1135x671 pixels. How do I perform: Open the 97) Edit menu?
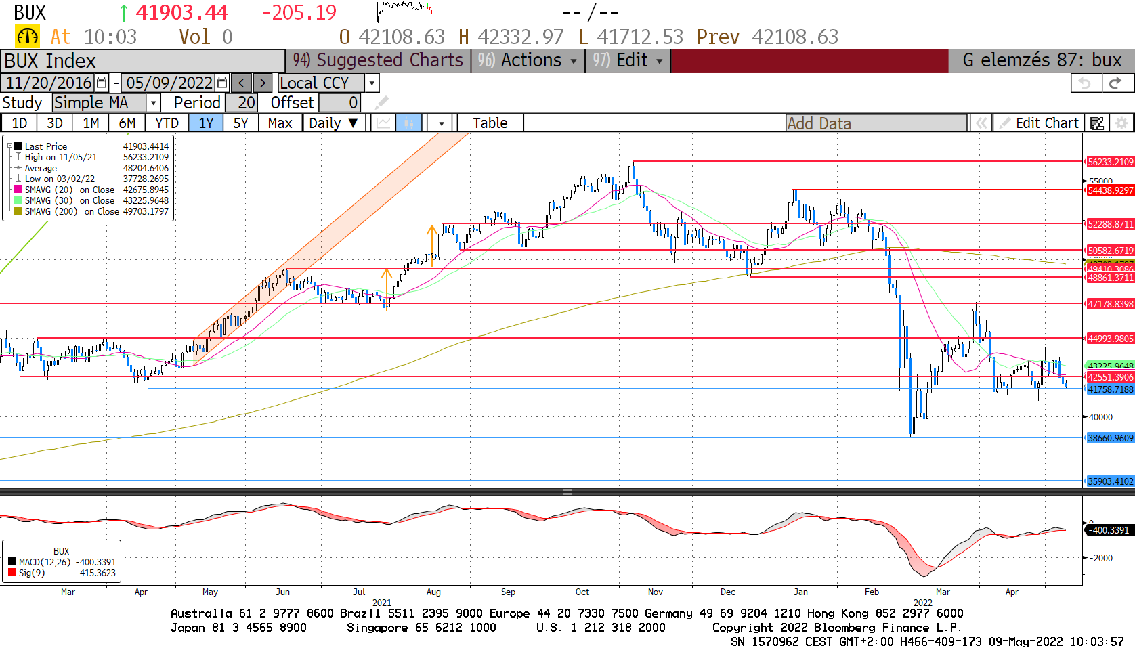click(x=628, y=60)
